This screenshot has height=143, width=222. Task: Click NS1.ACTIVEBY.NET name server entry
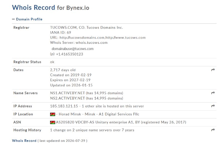click(87, 93)
